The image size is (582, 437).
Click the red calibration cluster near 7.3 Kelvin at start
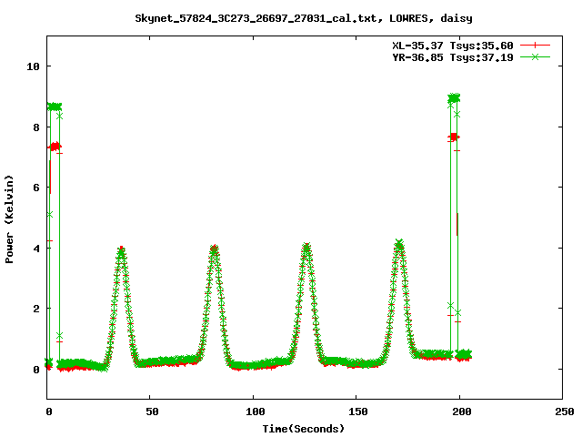point(55,147)
